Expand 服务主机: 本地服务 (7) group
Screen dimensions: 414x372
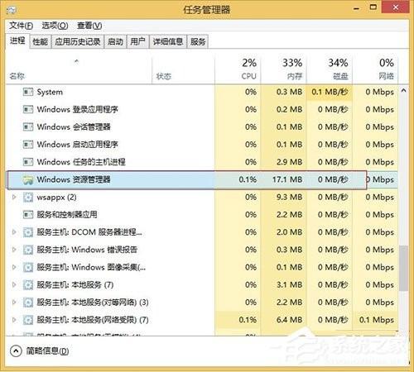[x=14, y=284]
